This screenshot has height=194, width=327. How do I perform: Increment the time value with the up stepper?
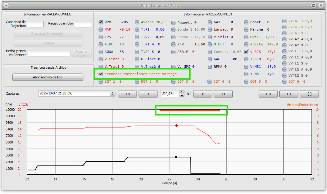click(x=182, y=92)
